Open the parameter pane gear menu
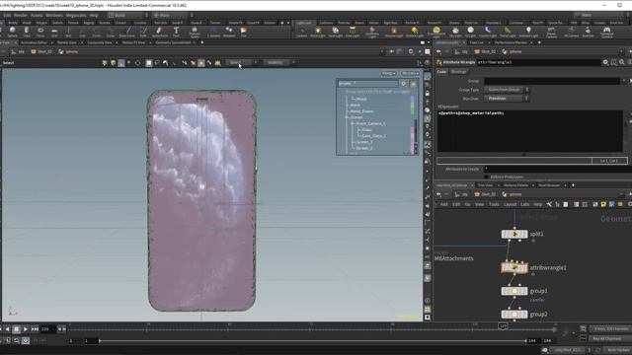The height and width of the screenshot is (355, 632). pos(605,62)
